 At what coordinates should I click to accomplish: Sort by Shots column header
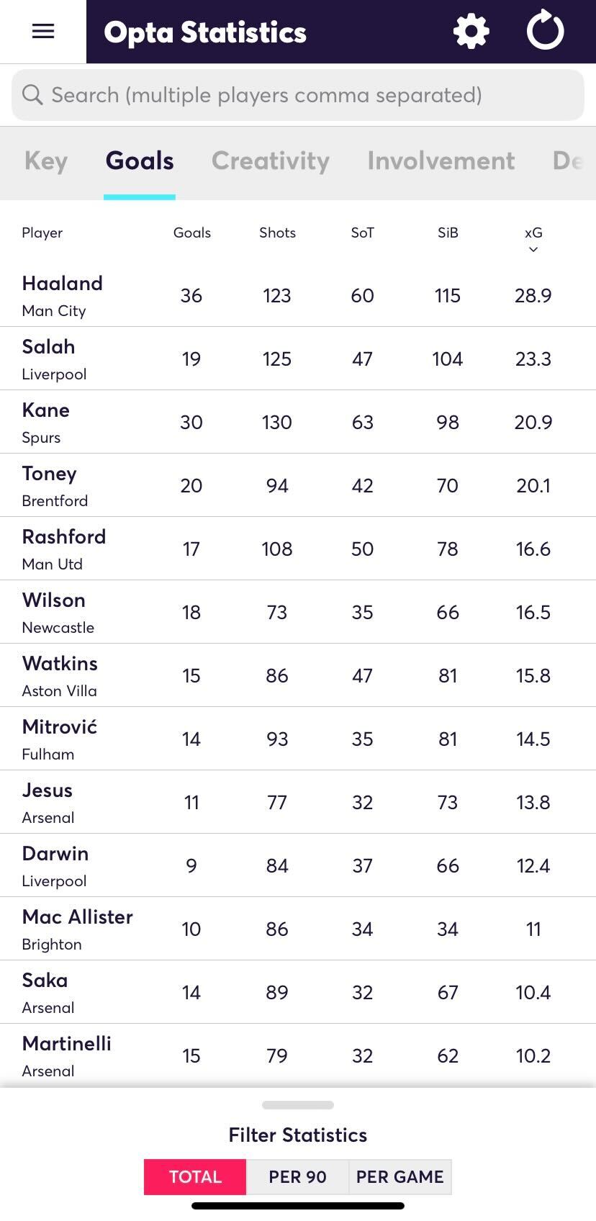278,233
